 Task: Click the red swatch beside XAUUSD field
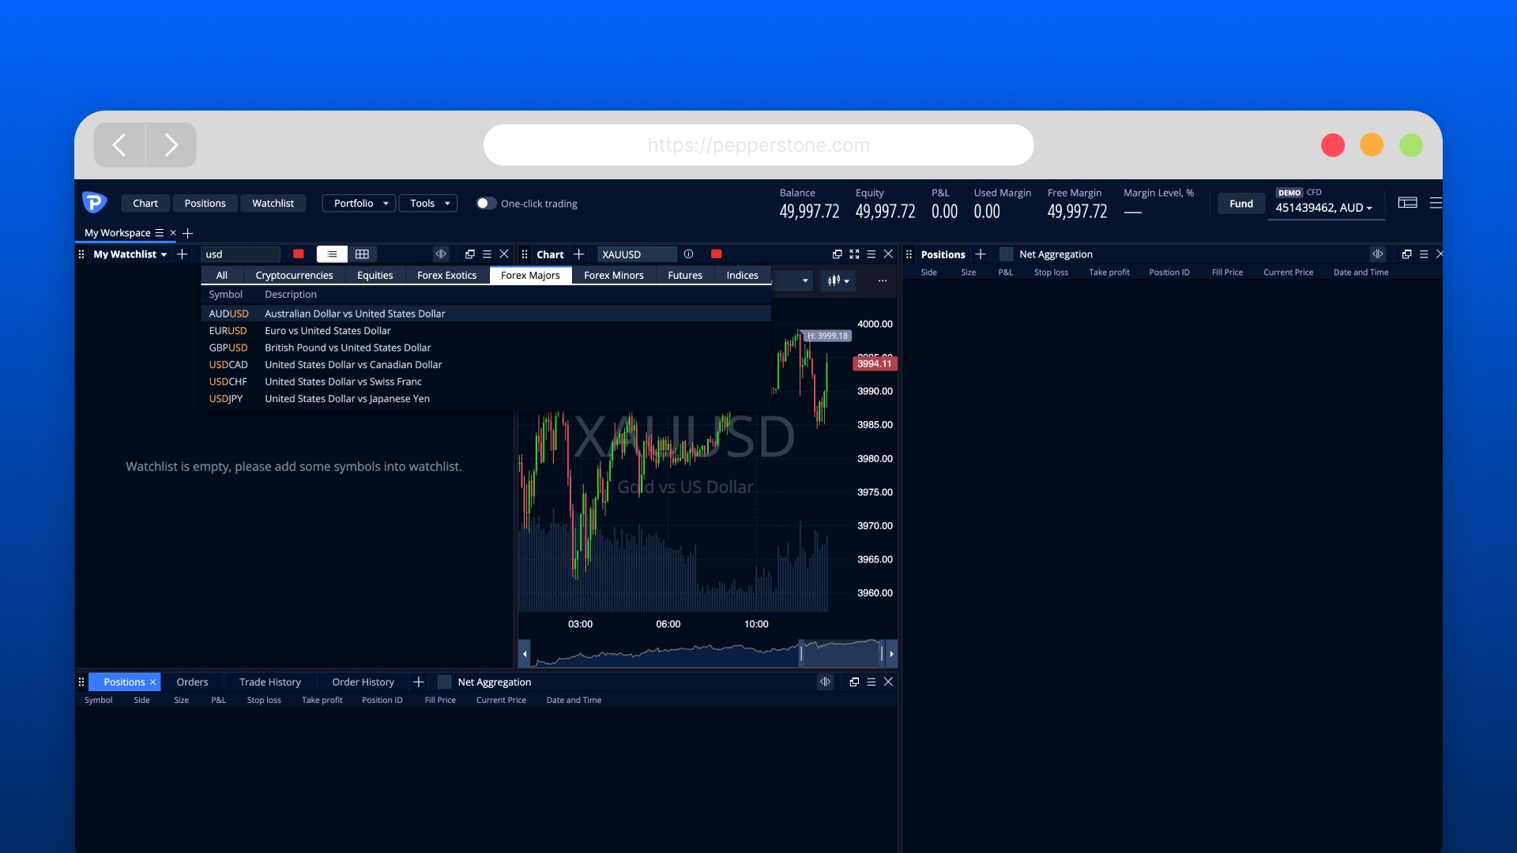[716, 254]
